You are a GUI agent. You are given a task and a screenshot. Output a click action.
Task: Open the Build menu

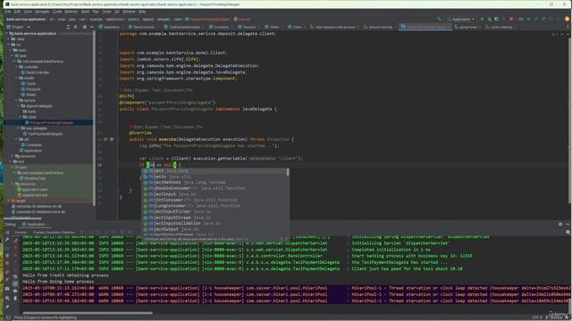85,12
